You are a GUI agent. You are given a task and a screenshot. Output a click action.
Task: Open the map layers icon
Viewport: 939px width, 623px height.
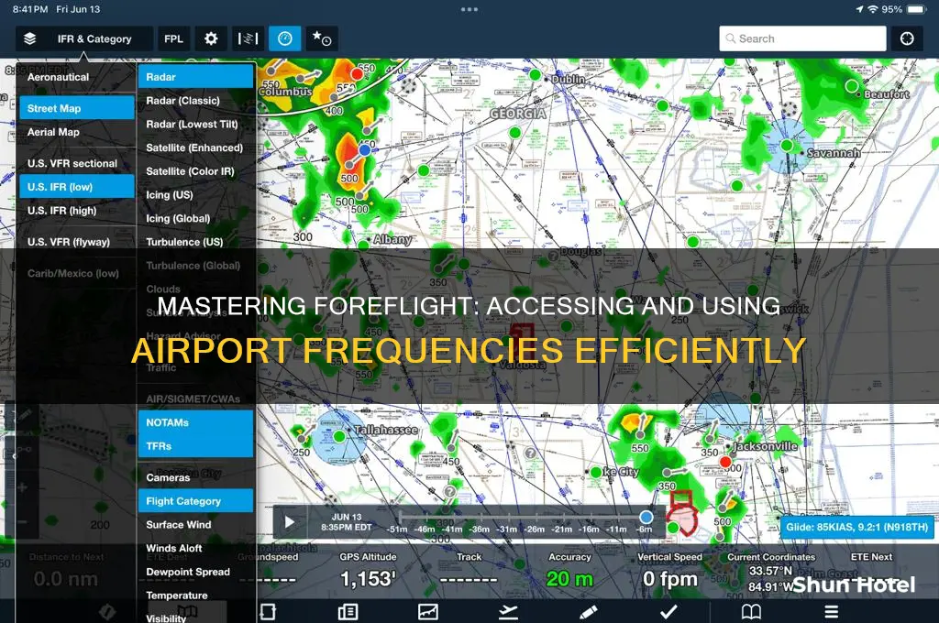coord(30,38)
